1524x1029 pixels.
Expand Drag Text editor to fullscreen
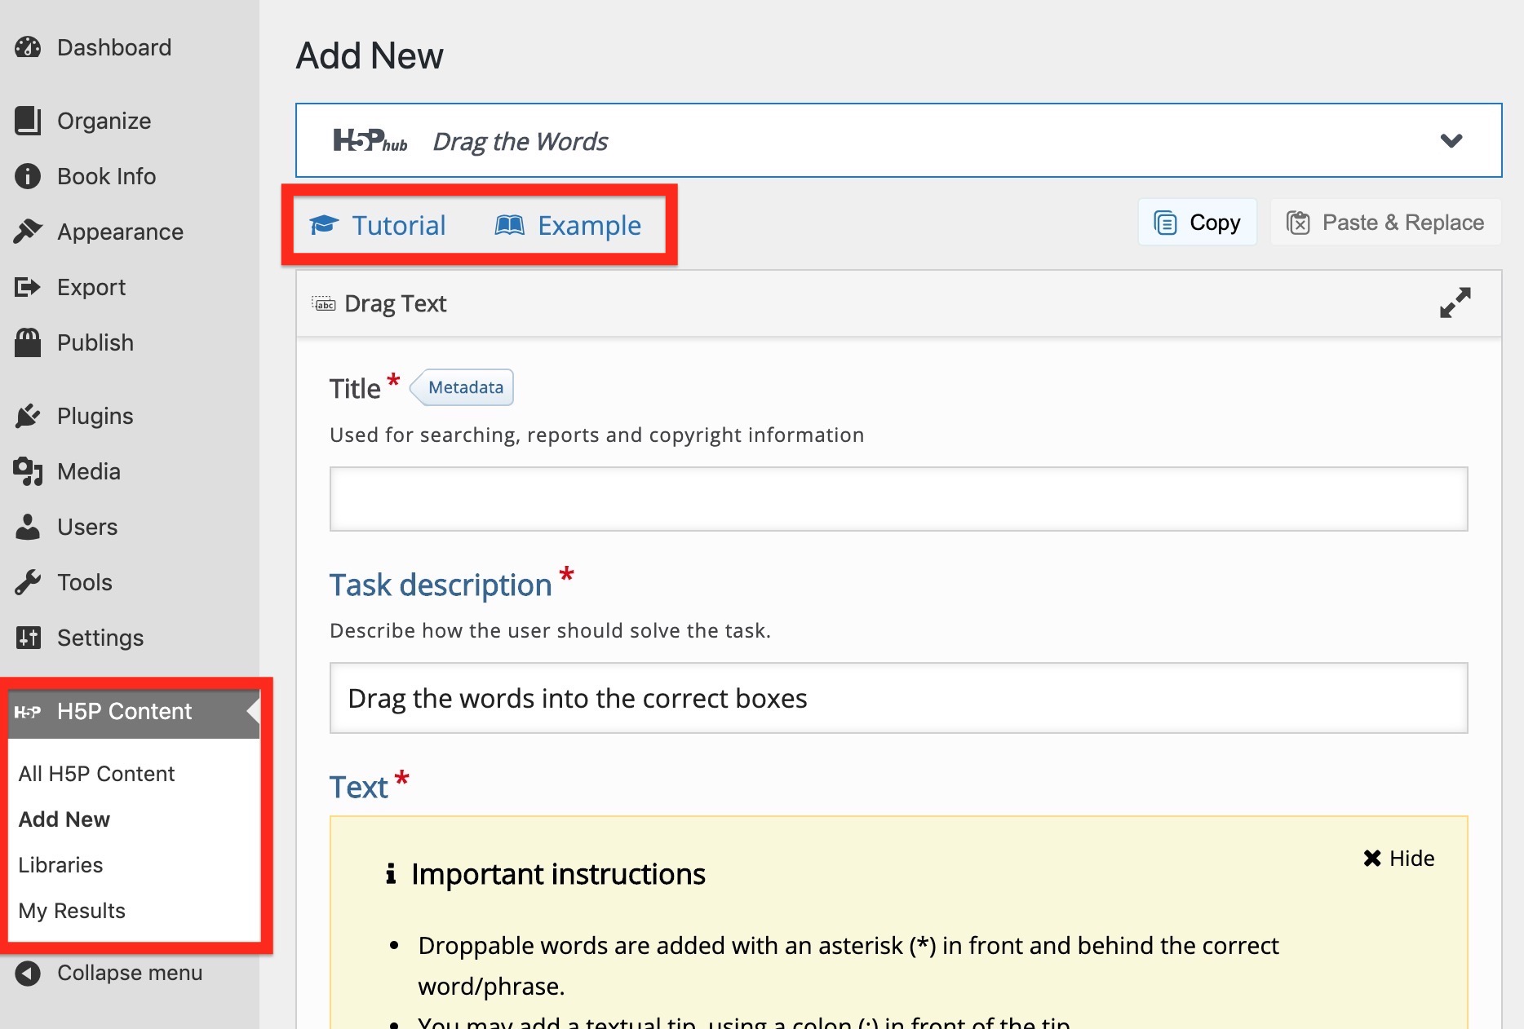coord(1455,303)
